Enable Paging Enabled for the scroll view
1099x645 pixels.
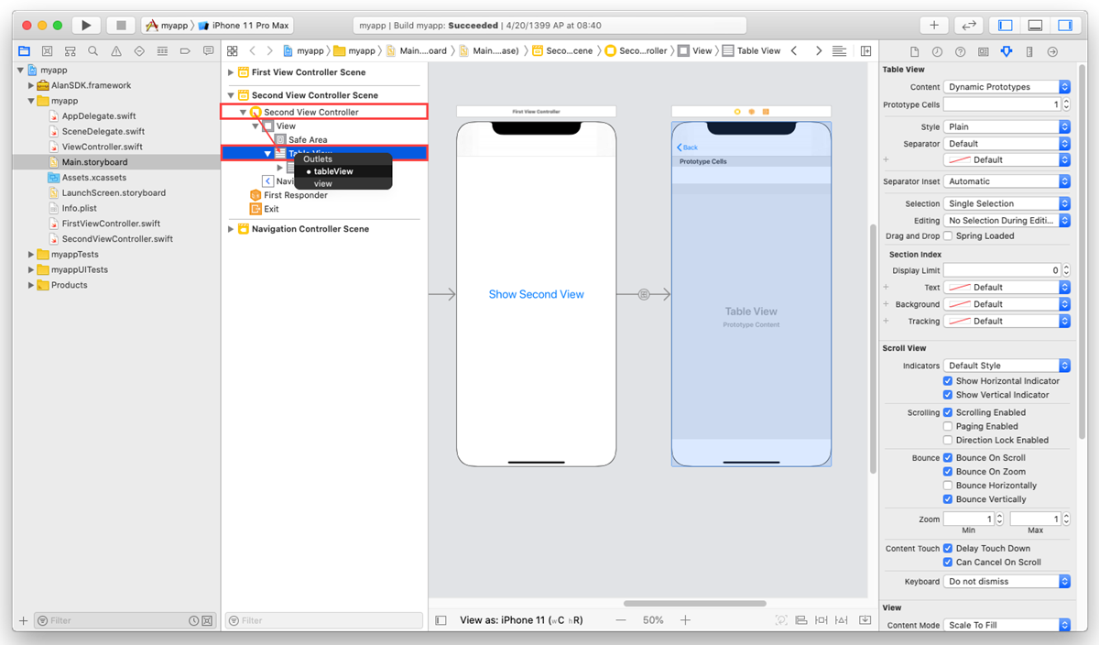(x=948, y=426)
